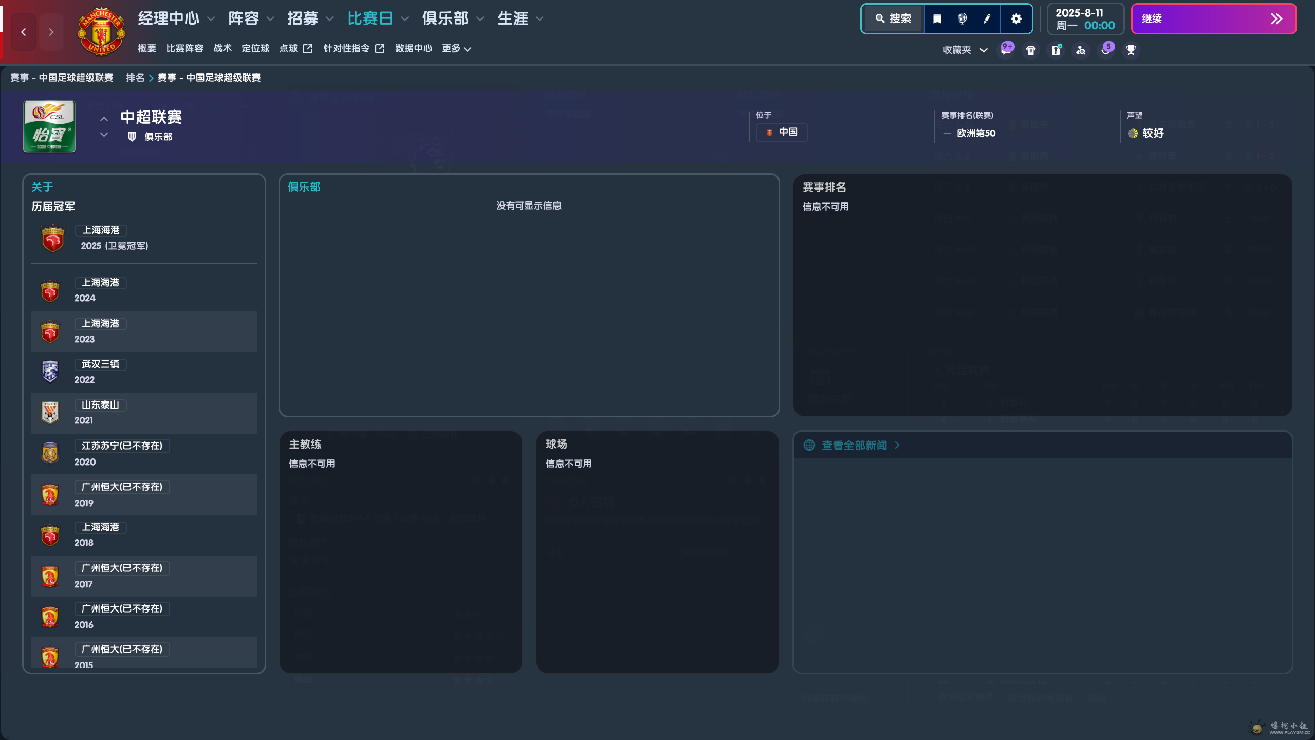Click Jiangsu Suning 2020 crest
1315x740 pixels.
[x=50, y=453]
